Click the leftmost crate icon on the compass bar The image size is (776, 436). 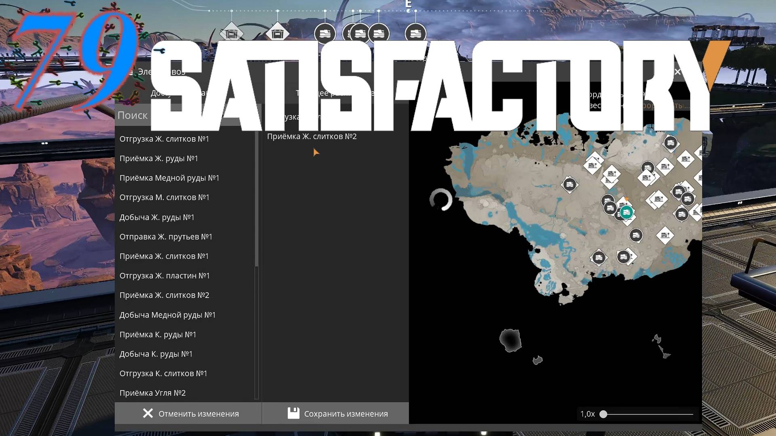click(x=232, y=34)
